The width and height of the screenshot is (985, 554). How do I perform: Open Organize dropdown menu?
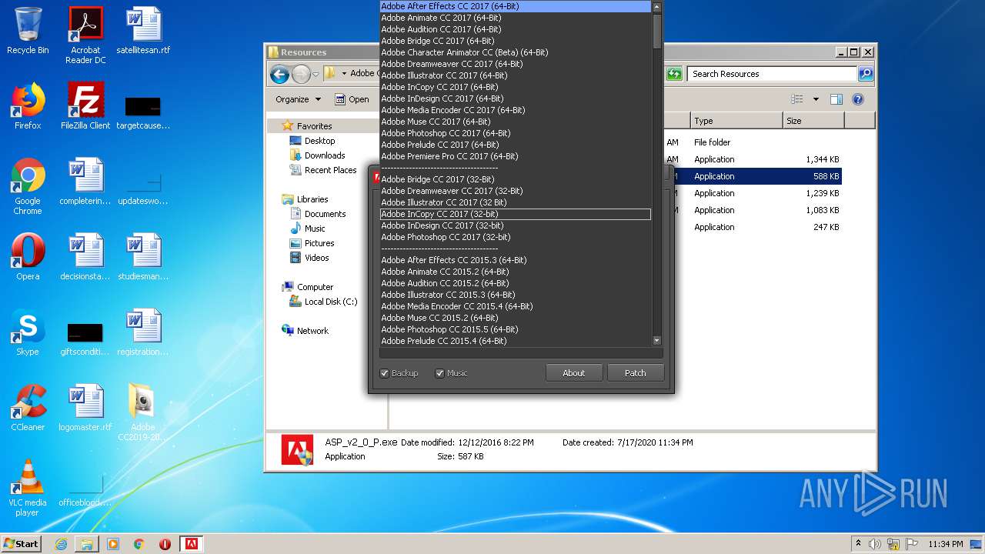click(x=298, y=99)
